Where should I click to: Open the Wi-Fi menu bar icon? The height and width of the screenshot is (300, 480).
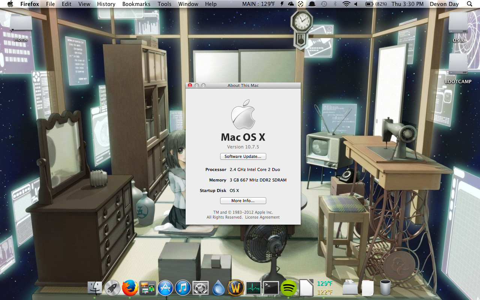pyautogui.click(x=346, y=4)
